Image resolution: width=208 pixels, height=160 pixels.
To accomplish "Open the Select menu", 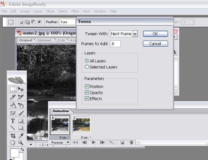I will [x=63, y=11].
